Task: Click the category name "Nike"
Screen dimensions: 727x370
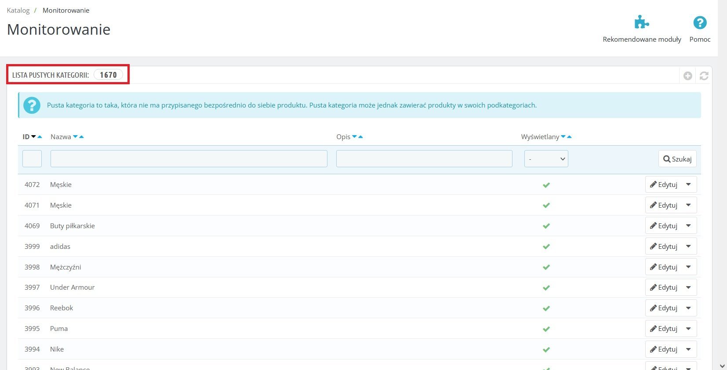Action: point(57,349)
